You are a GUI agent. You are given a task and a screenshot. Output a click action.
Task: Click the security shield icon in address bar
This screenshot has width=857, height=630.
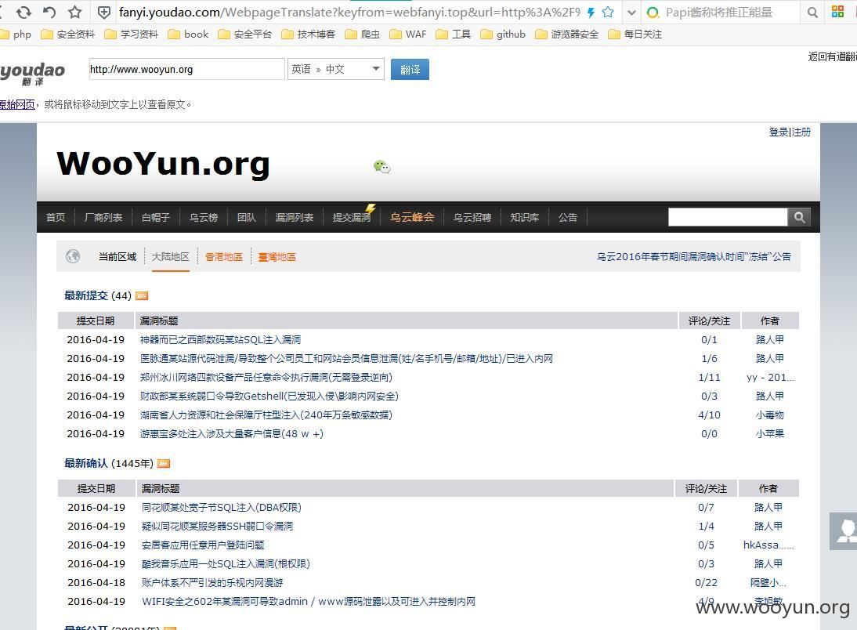(x=104, y=12)
